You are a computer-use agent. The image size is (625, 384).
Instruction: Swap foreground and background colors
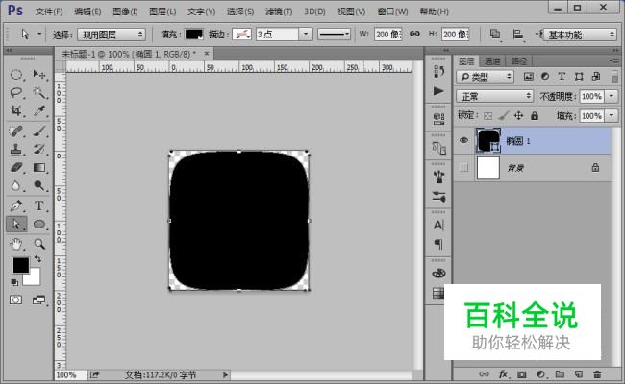37,259
